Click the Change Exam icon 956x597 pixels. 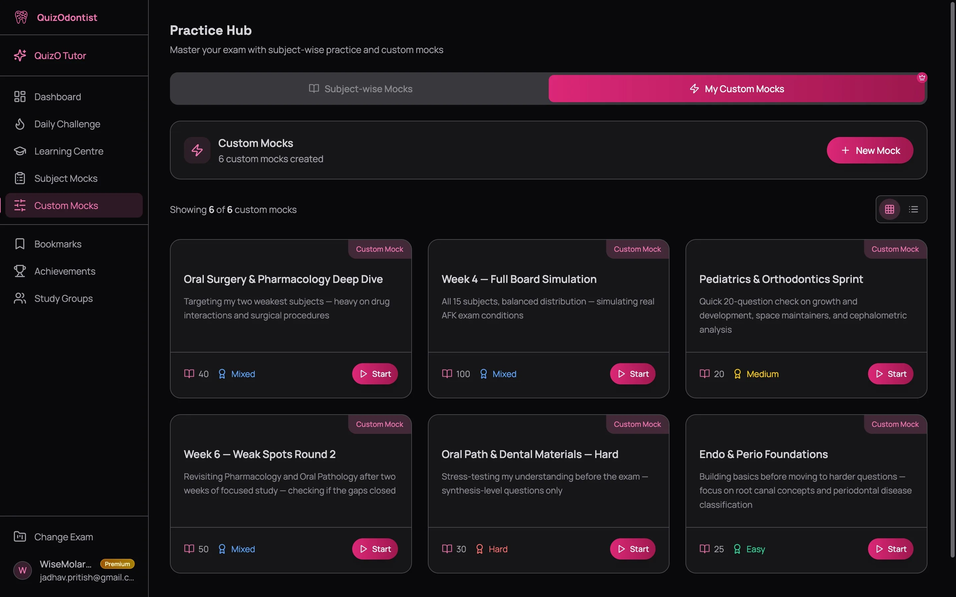click(x=20, y=537)
